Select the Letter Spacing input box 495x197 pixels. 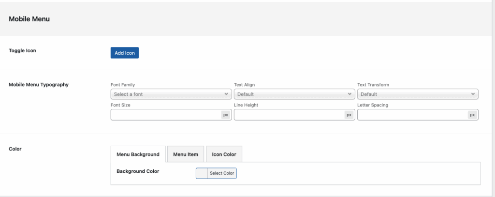pyautogui.click(x=412, y=115)
